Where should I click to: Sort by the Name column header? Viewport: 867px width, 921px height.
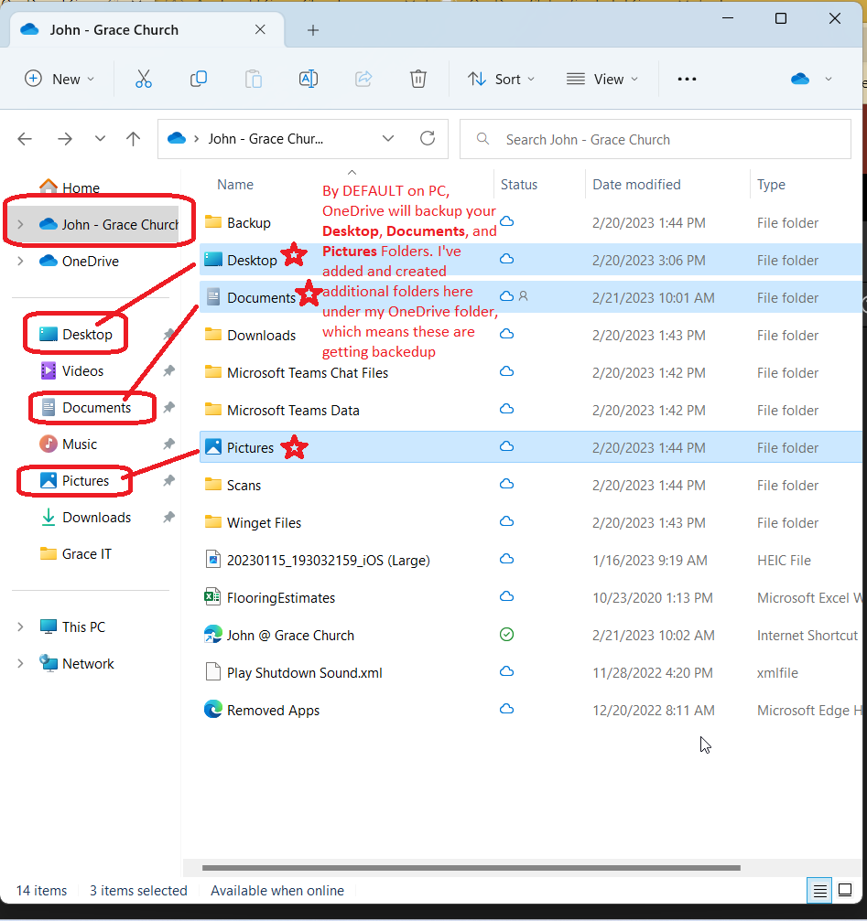tap(235, 185)
